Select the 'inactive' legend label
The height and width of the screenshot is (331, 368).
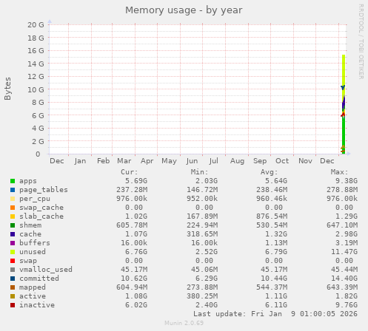[x=37, y=305]
